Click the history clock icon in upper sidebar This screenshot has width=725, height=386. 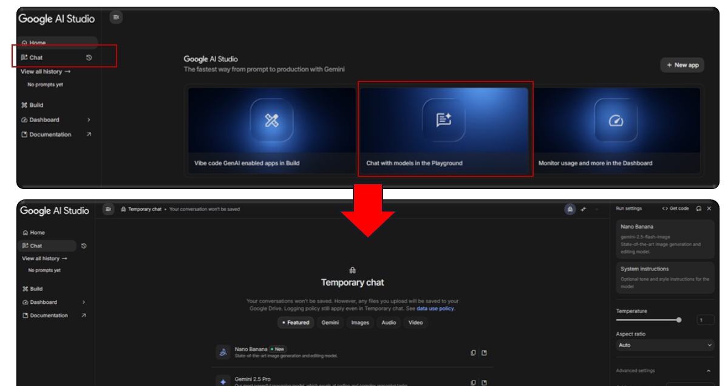point(89,57)
